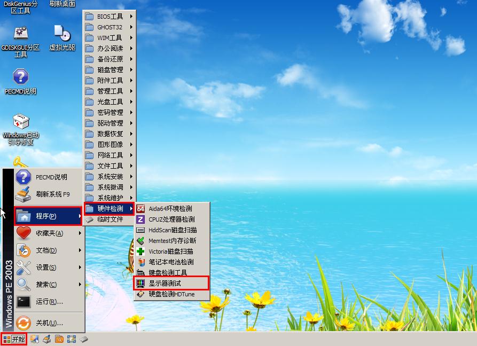The image size is (477, 346).
Task: Open the 驱动管理 folder
Action: [109, 123]
